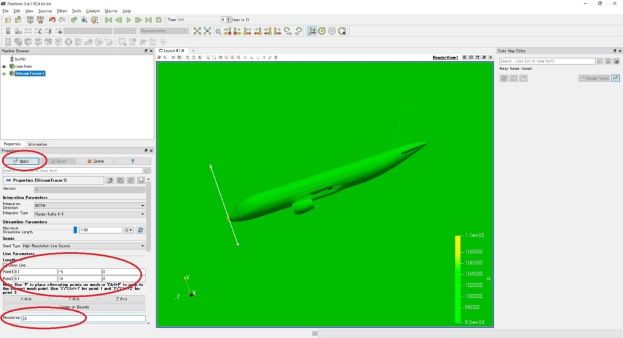The height and width of the screenshot is (338, 623).
Task: Set view direction to -Z
Action: click(x=277, y=31)
